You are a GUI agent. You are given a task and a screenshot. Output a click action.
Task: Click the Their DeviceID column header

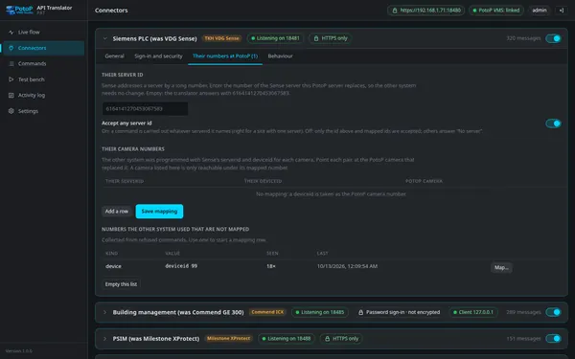pos(263,181)
